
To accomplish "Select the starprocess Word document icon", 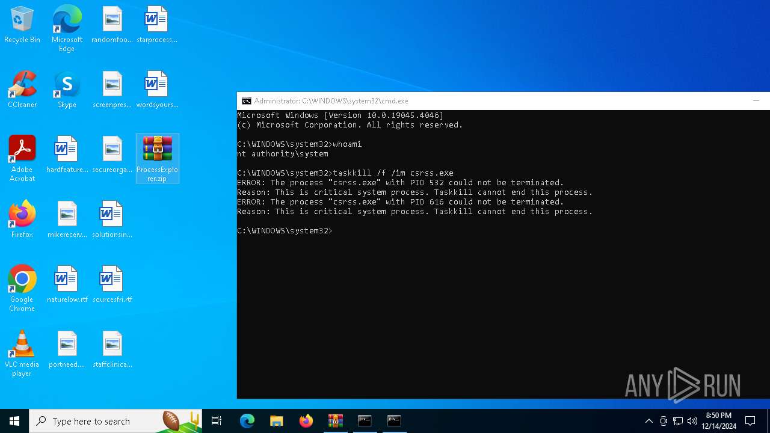I will click(156, 25).
